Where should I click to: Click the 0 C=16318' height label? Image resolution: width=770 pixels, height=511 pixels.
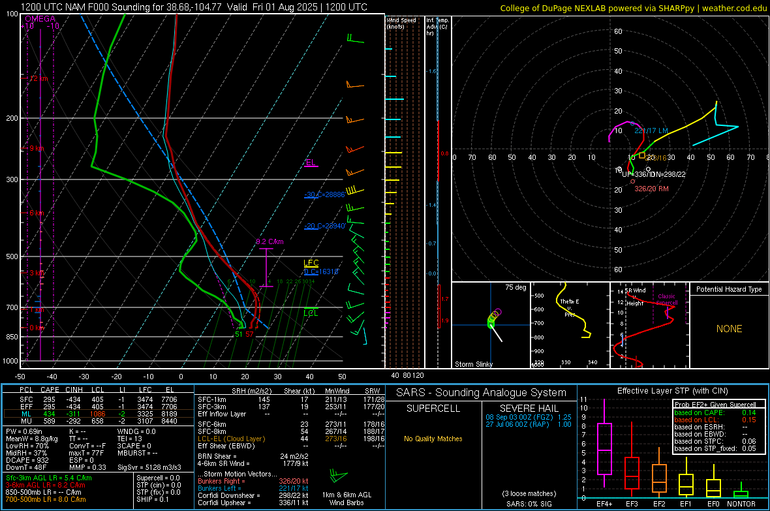pos(321,271)
